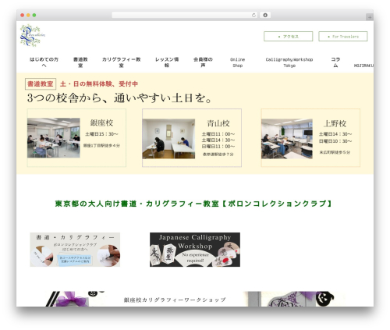390x330 pixels.
Task: Open Calligraphy Workshop Tokyo menu item
Action: pos(289,62)
